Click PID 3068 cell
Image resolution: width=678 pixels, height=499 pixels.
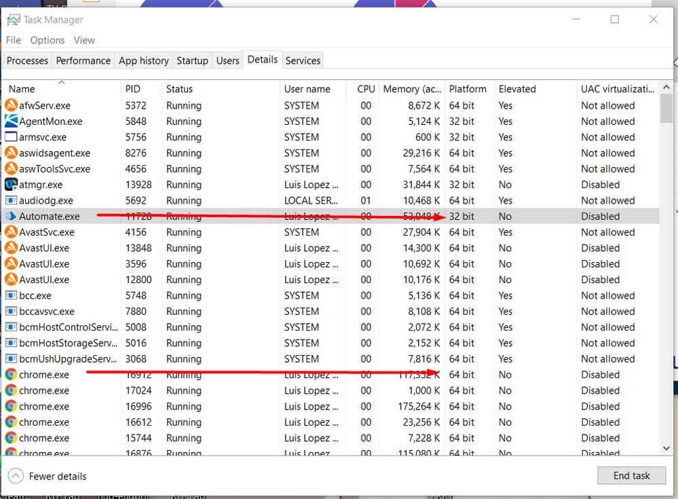tap(136, 359)
